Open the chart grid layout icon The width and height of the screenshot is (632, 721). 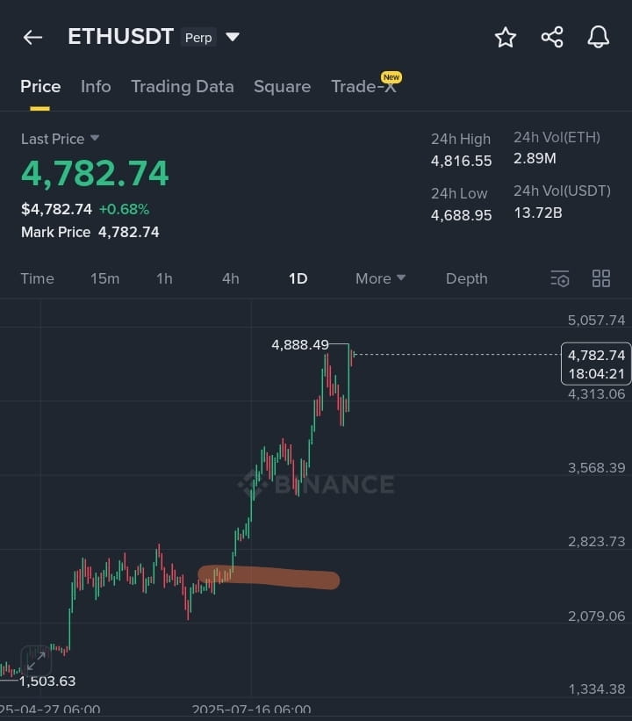pyautogui.click(x=600, y=278)
